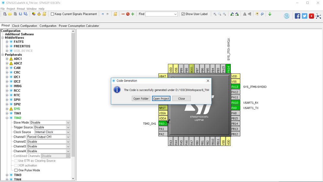This screenshot has height=182, width=323.
Task: Uncheck the Show User Label checkbox
Action: [x=183, y=14]
